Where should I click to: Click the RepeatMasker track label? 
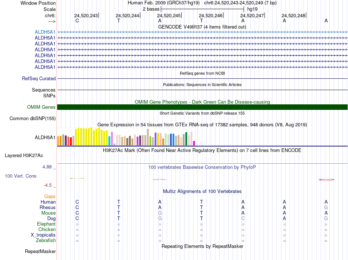40,251
